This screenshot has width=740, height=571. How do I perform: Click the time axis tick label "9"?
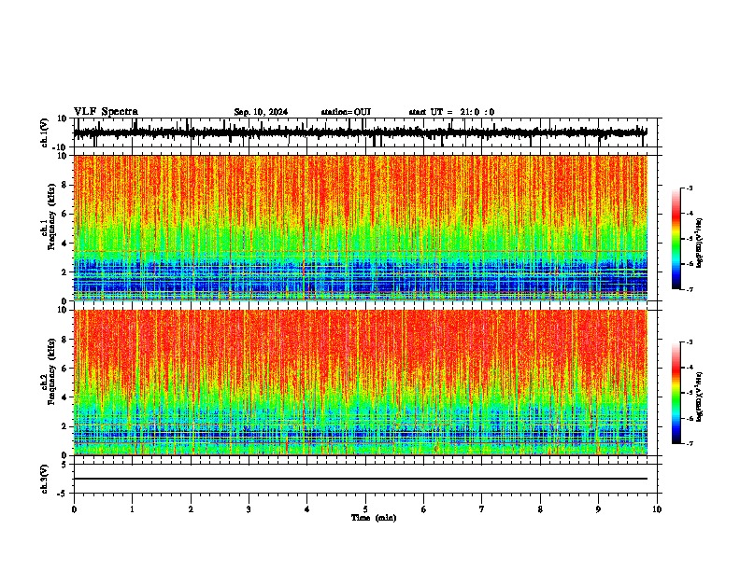point(598,509)
